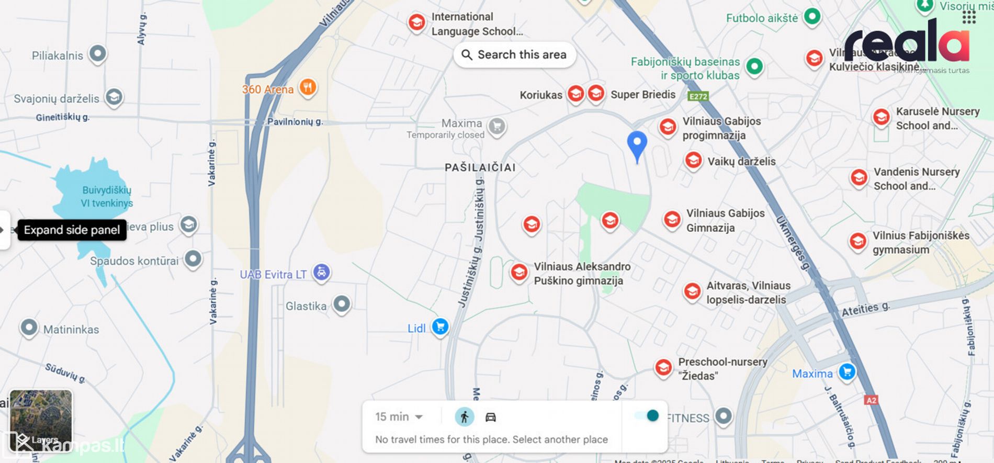Image resolution: width=994 pixels, height=463 pixels.
Task: Select the Vilniaus Aleksandro Puškino gimnazija label
Action: point(582,274)
